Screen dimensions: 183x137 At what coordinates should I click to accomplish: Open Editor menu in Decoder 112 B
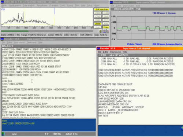[x=105, y=52]
